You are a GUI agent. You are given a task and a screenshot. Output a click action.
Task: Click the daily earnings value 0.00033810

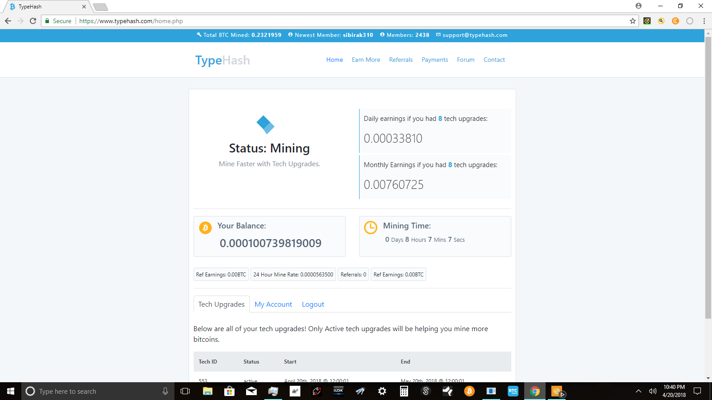point(393,139)
